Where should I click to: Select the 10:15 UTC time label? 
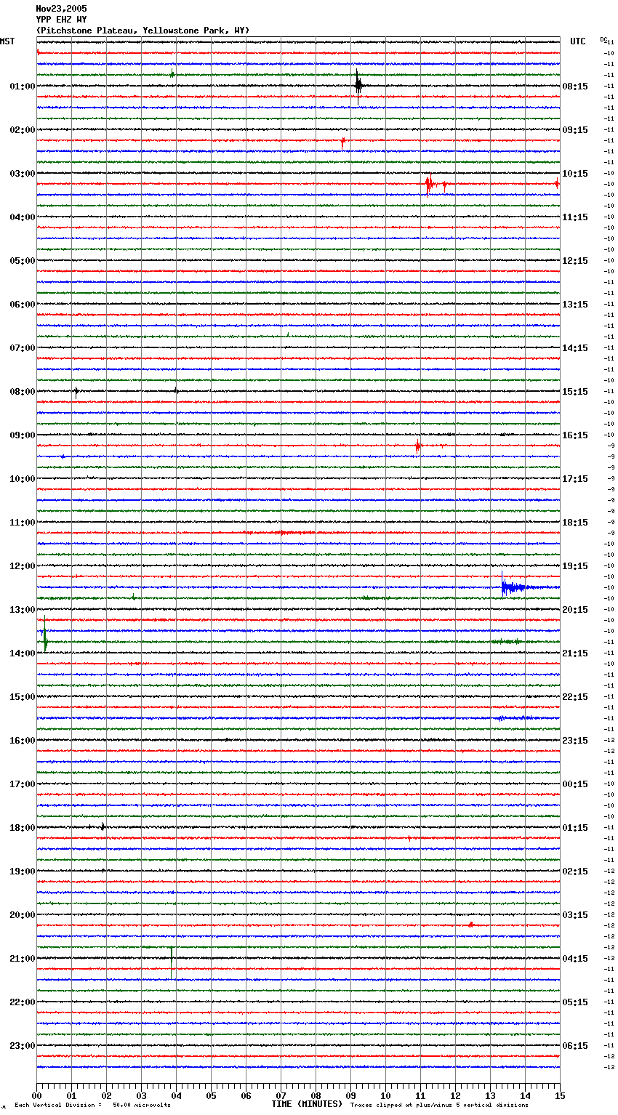pos(575,174)
